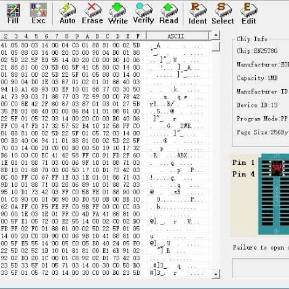The height and width of the screenshot is (289, 289).
Task: Click the column A hex header
Action: (87, 36)
